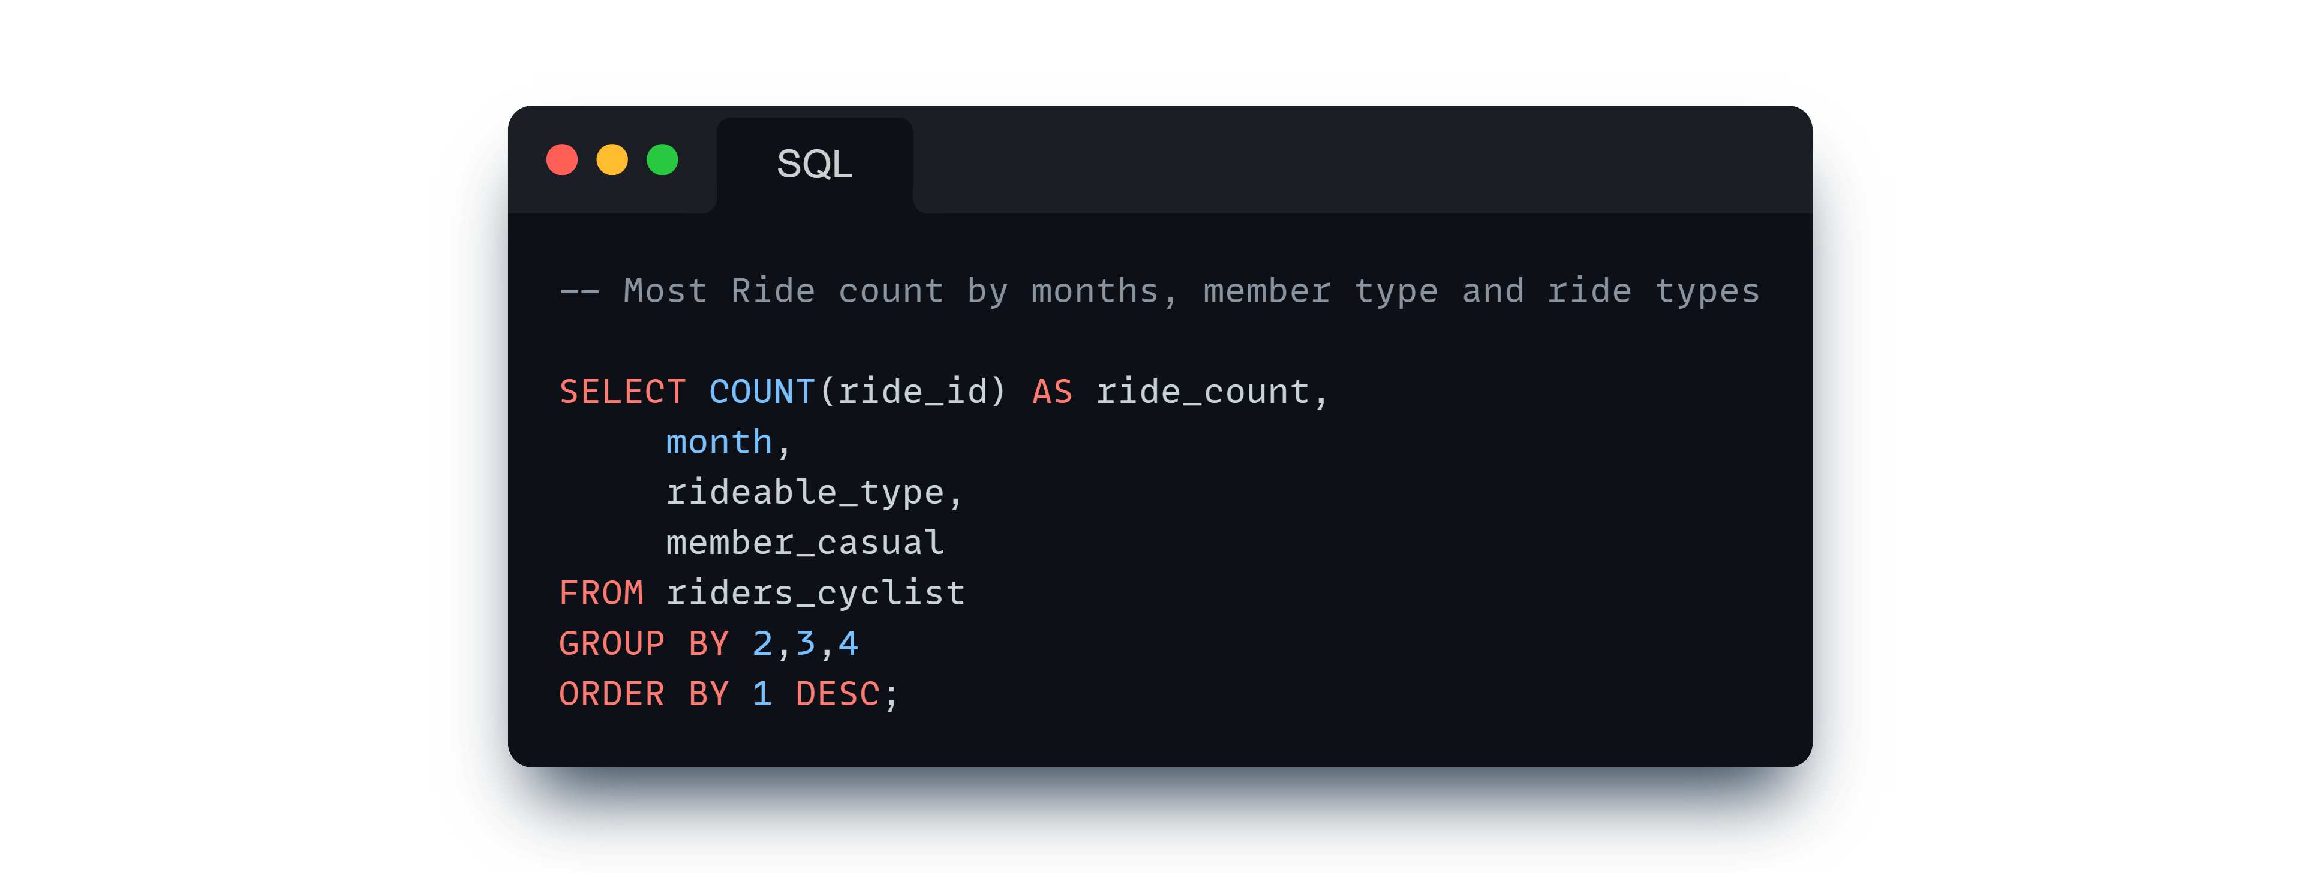
Task: Click the GROUP BY keyword
Action: pos(644,643)
